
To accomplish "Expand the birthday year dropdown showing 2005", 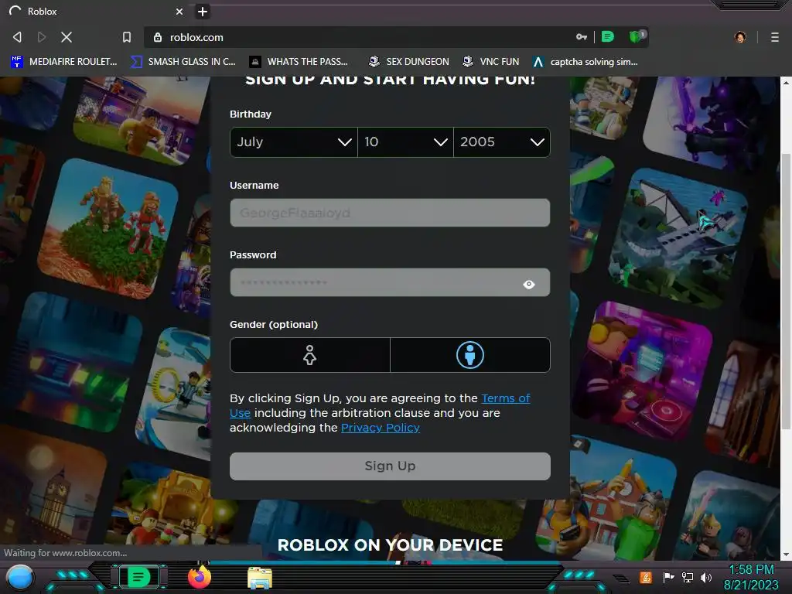I will (501, 142).
